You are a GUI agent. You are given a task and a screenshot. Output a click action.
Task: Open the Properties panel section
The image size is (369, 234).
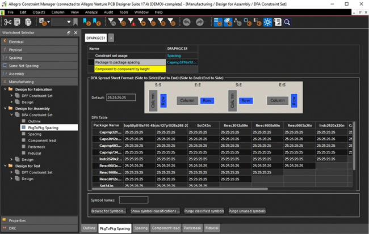(40, 220)
